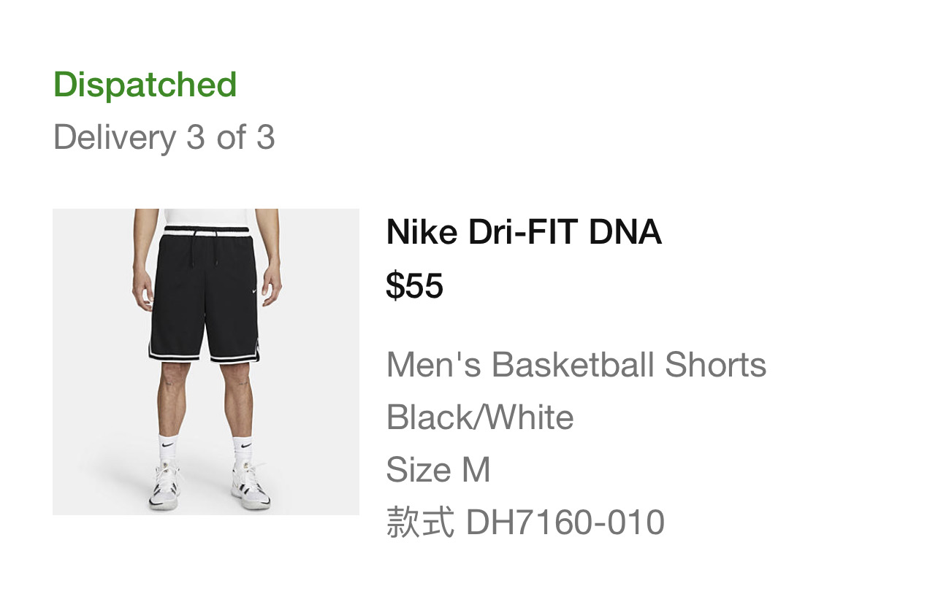The height and width of the screenshot is (594, 938).
Task: Click the $55 price
Action: [x=414, y=285]
